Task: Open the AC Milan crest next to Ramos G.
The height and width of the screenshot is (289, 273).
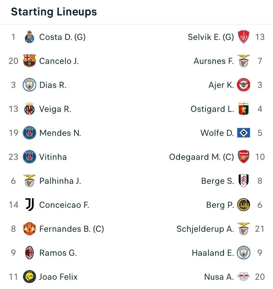Action: click(29, 253)
